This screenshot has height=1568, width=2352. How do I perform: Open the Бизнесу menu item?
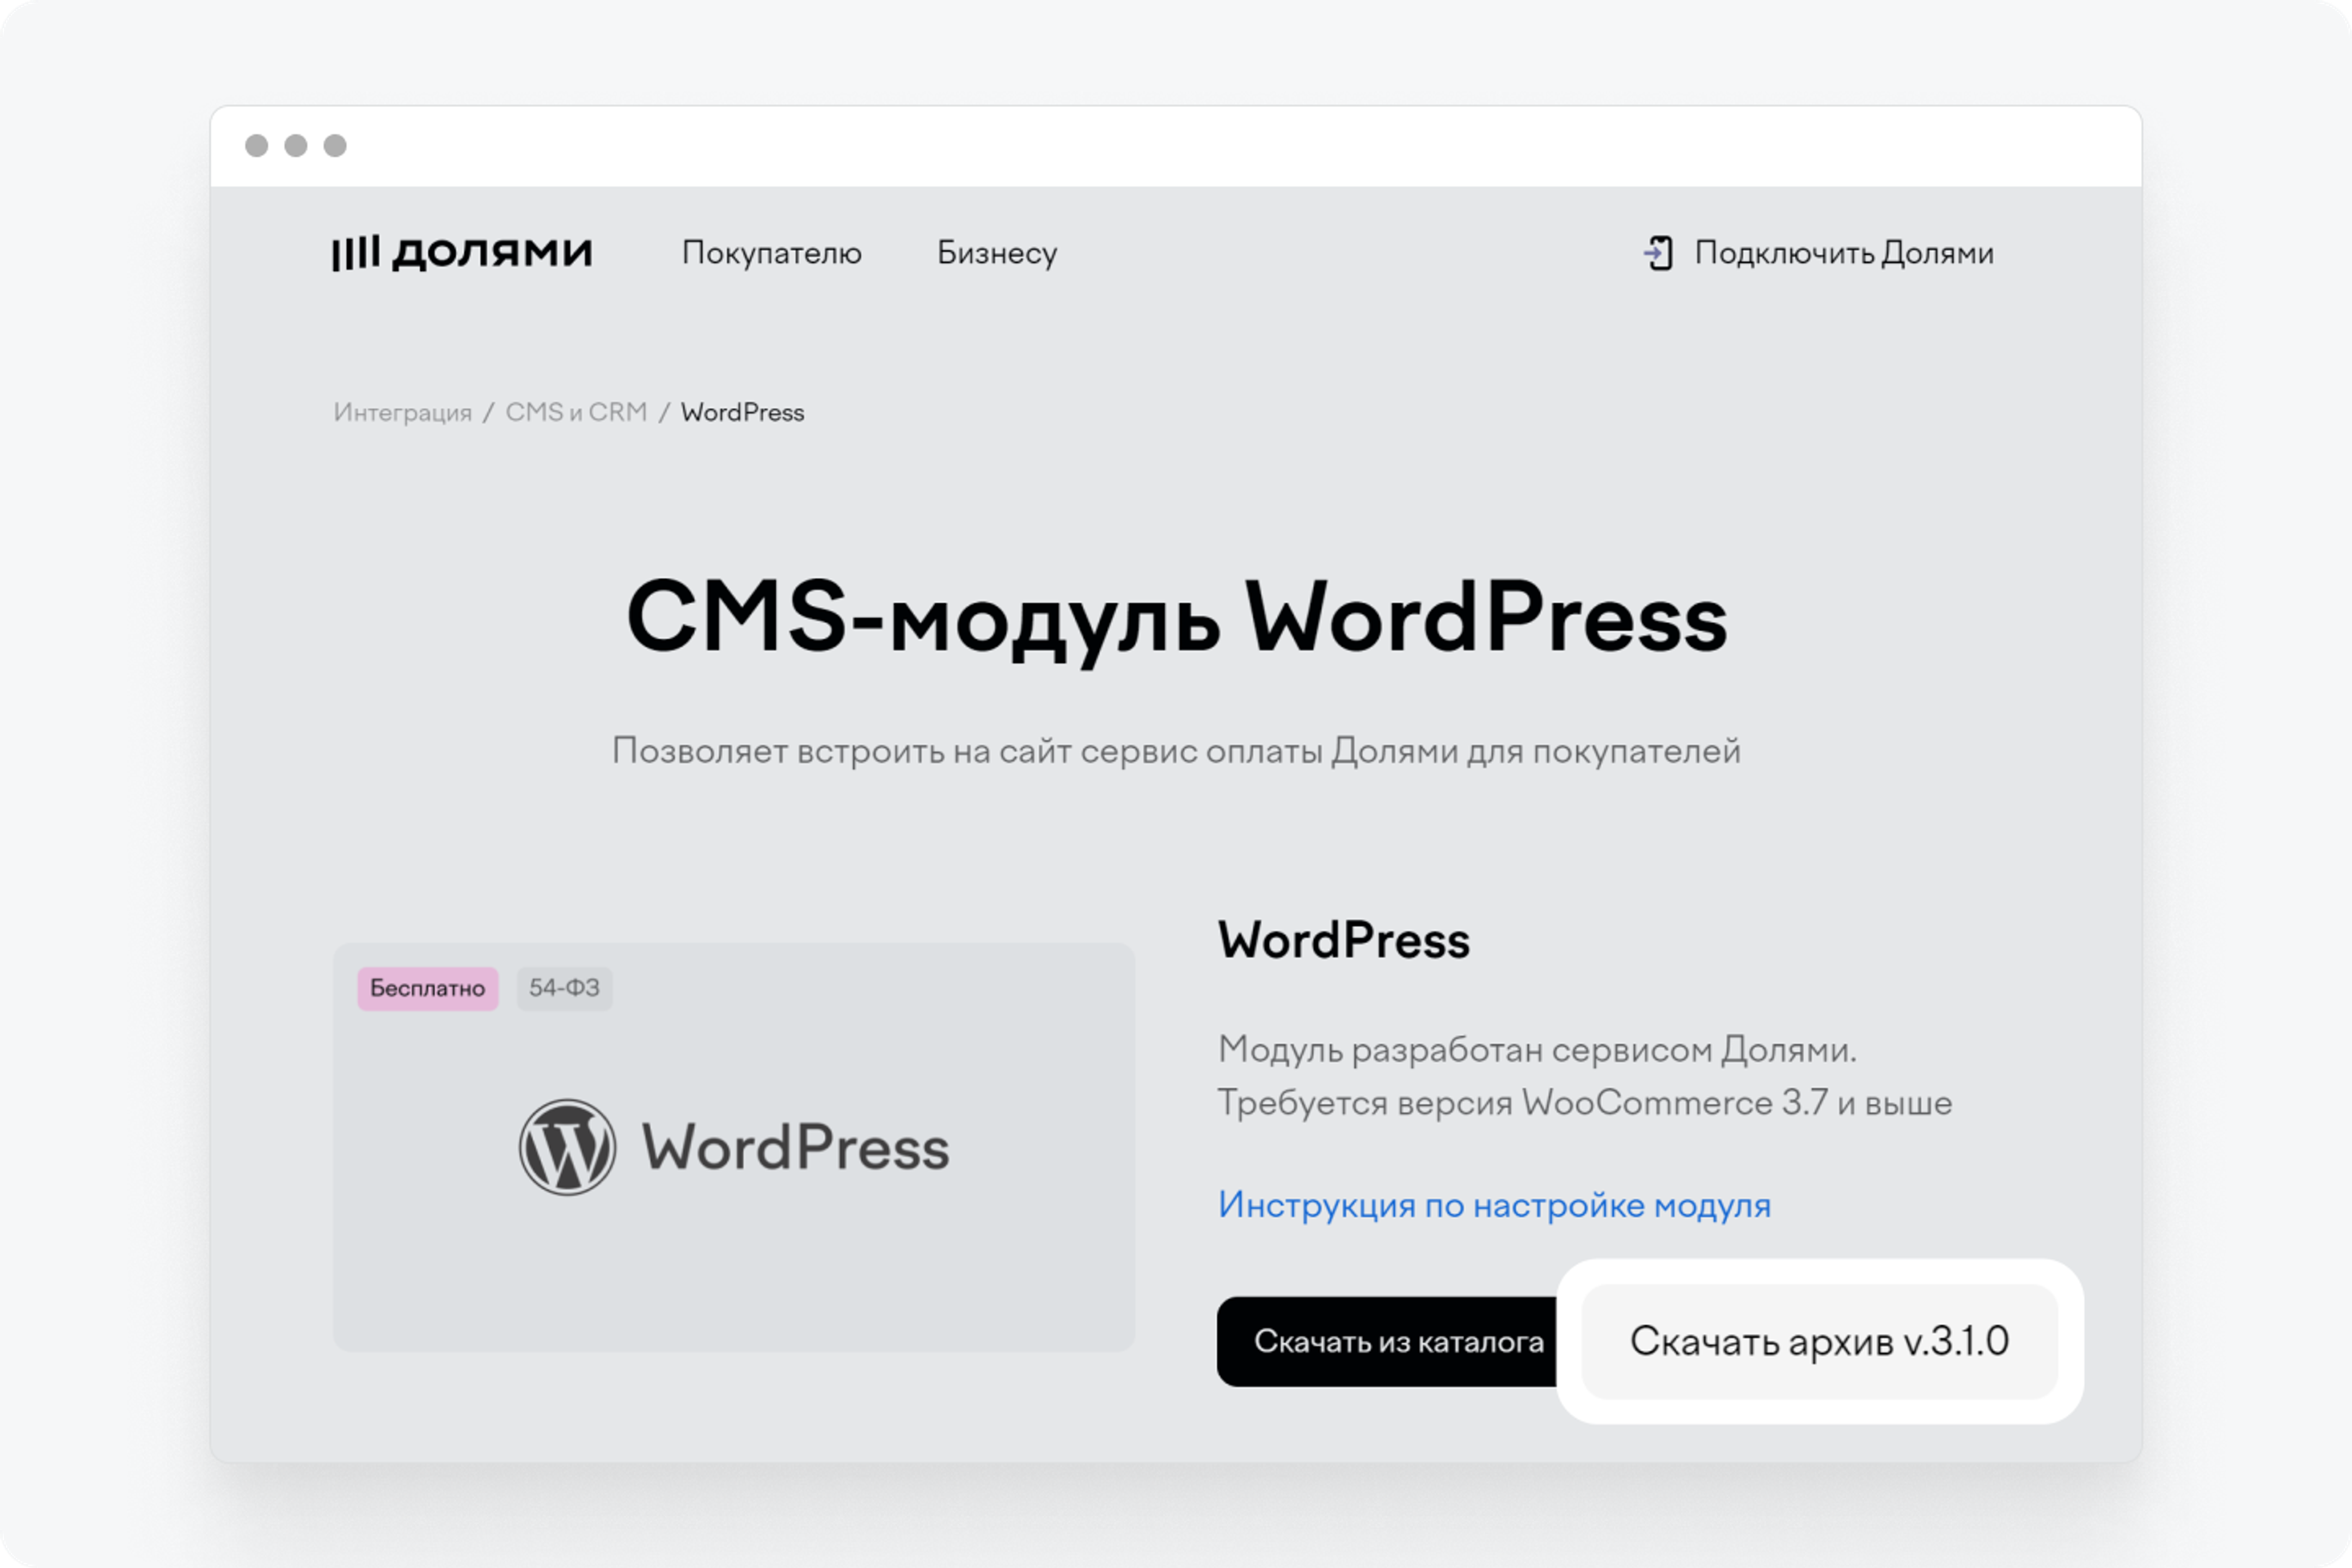click(997, 253)
